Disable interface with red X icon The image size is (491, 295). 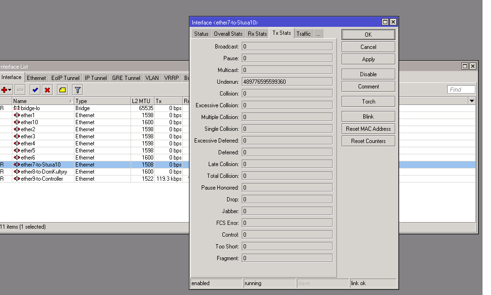47,90
